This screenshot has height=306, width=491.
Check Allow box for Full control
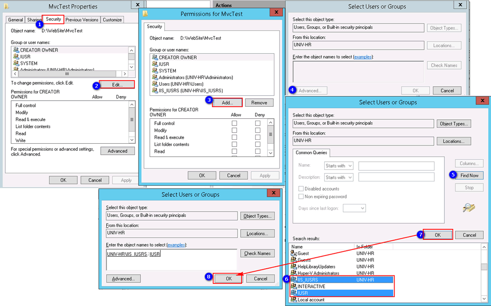(234, 124)
